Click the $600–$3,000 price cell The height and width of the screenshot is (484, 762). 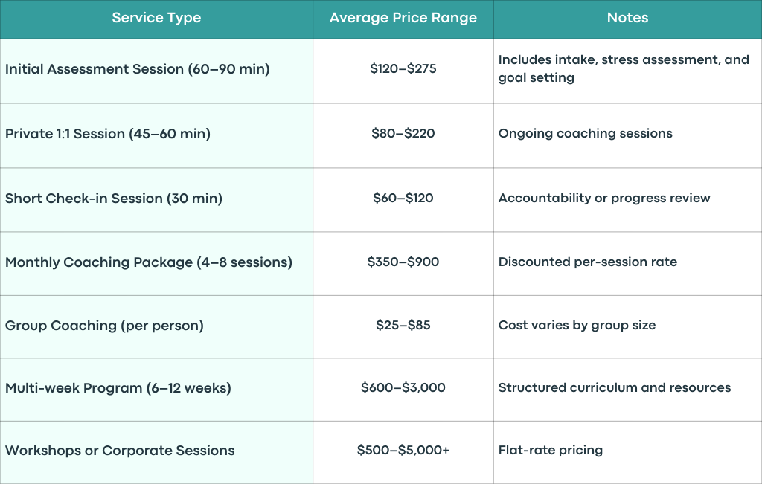[x=403, y=390]
